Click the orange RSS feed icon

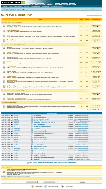point(28,163)
